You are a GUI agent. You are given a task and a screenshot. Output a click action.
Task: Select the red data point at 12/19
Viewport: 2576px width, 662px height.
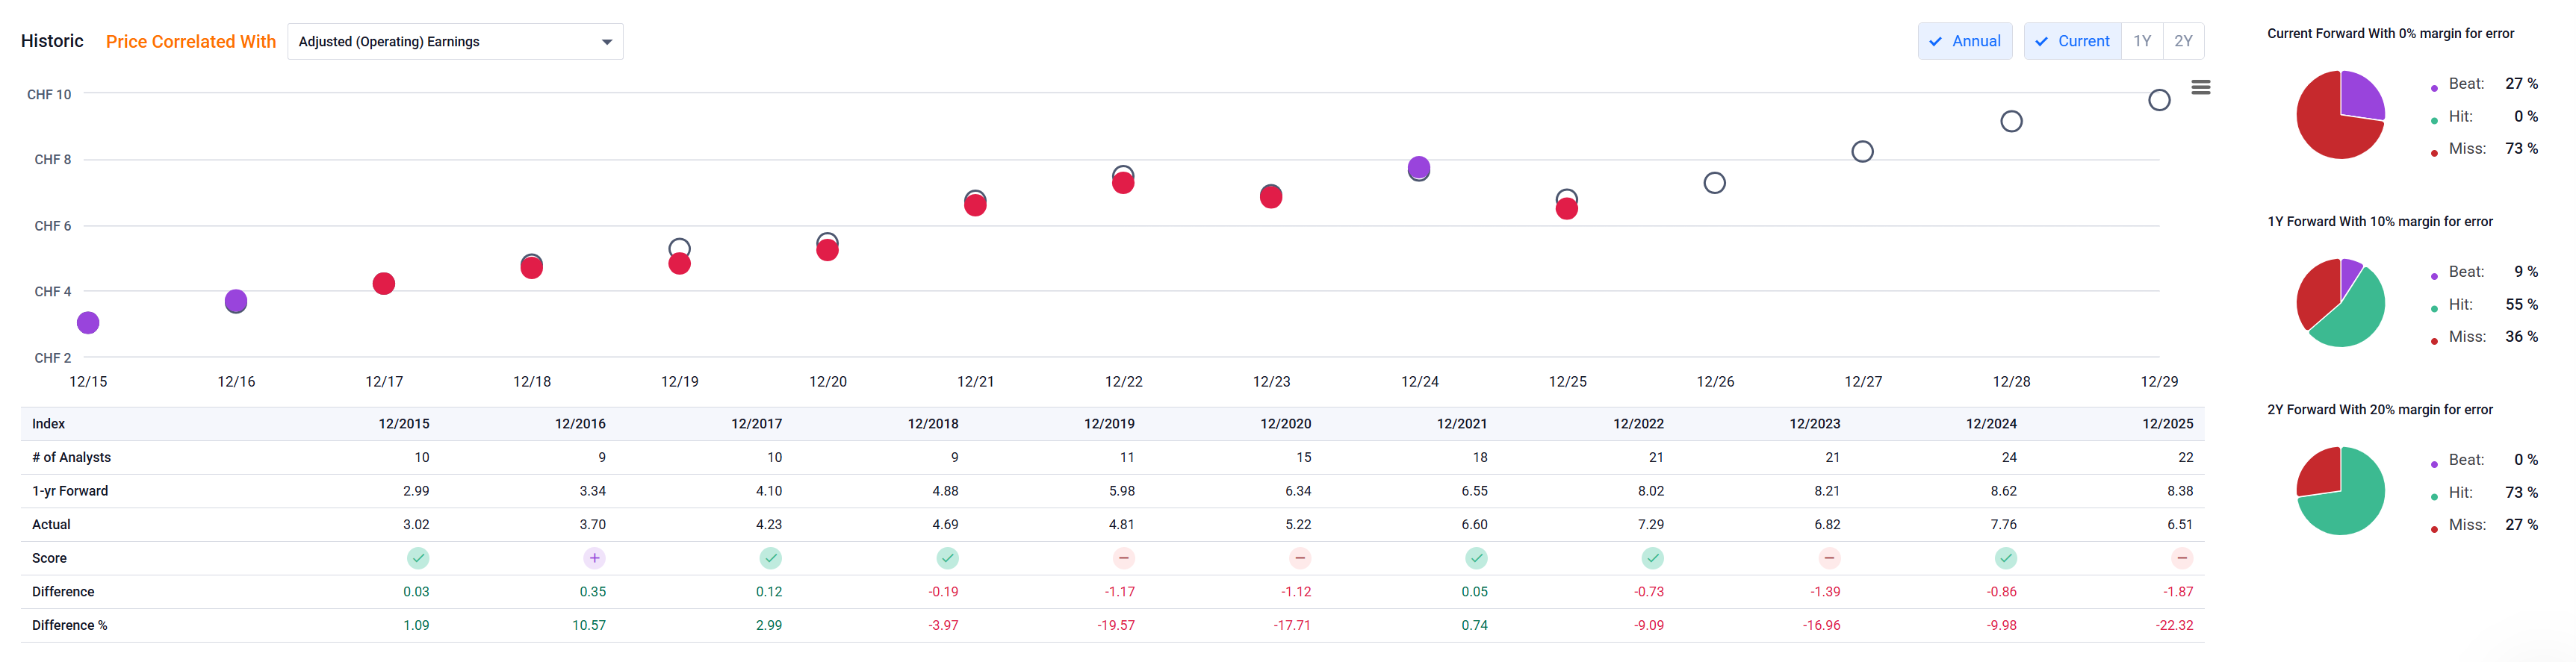680,264
